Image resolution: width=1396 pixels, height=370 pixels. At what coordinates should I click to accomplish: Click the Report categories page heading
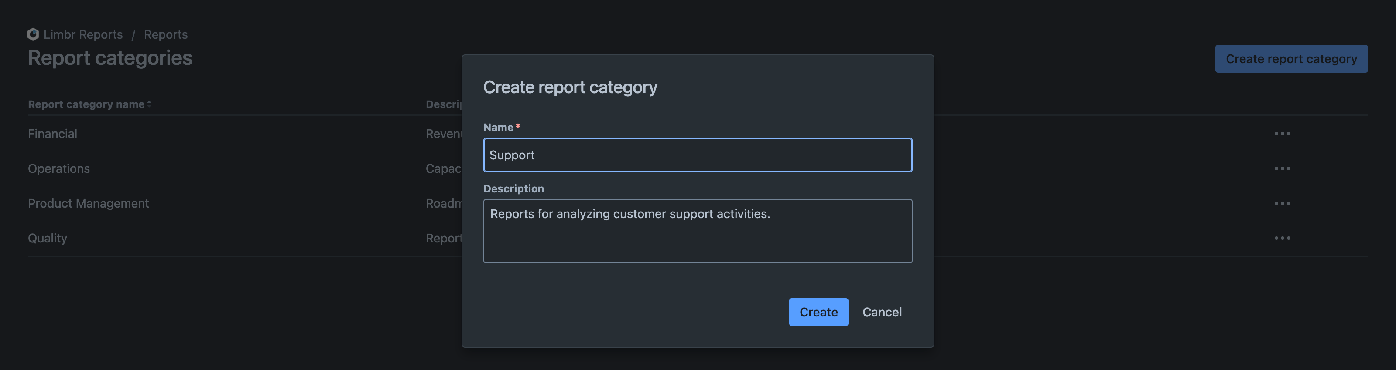(110, 58)
